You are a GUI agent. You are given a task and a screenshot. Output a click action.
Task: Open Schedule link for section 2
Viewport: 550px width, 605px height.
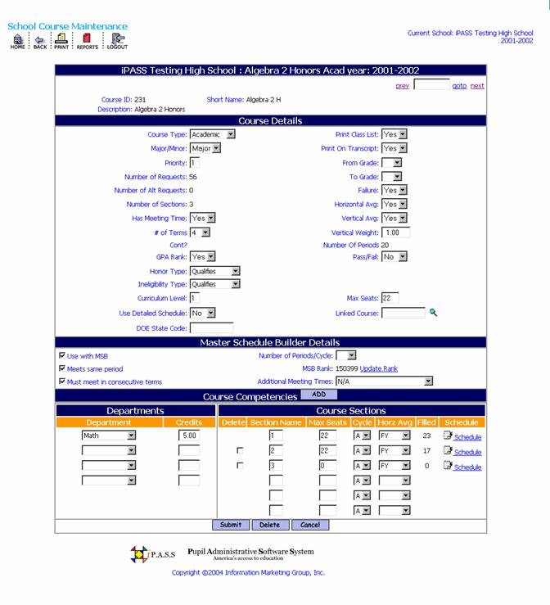tap(467, 452)
